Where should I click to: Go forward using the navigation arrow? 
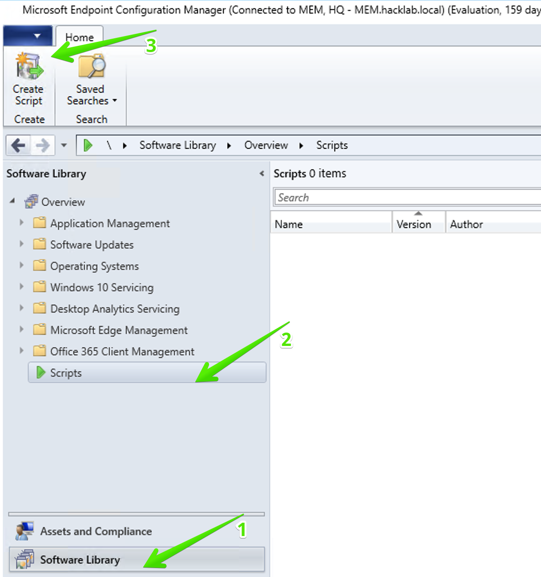click(43, 145)
